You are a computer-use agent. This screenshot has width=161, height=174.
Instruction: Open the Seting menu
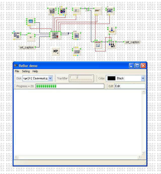coord(26,72)
